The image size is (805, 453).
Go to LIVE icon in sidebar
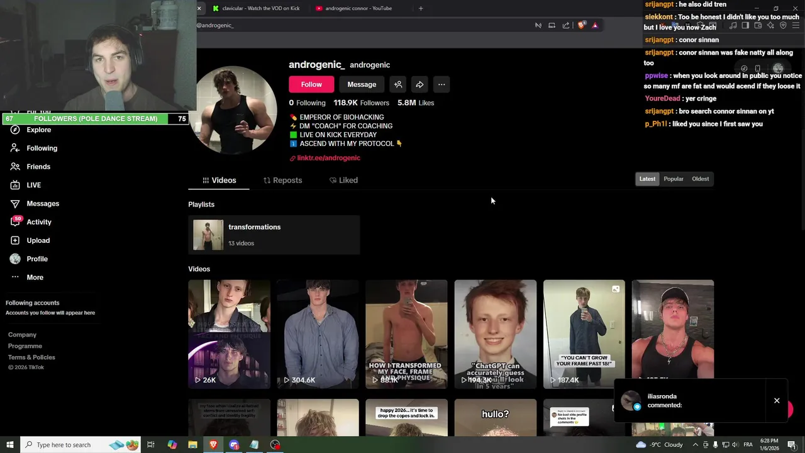click(15, 185)
